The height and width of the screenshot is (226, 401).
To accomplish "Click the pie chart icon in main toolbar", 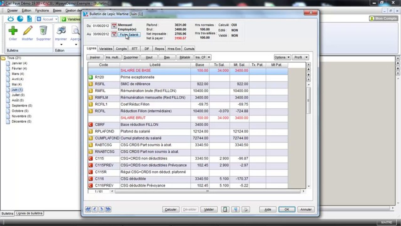I will (x=20, y=19).
